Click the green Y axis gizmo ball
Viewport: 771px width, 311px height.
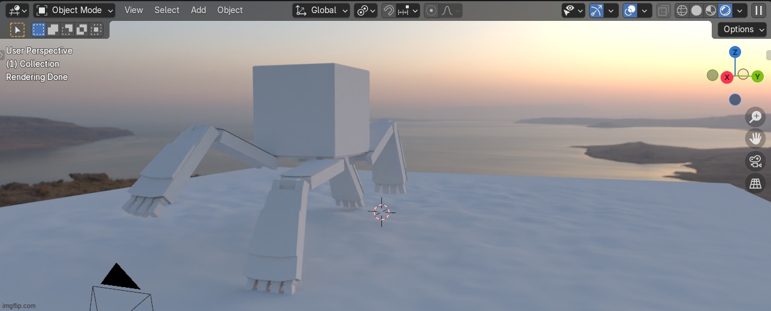pyautogui.click(x=757, y=76)
